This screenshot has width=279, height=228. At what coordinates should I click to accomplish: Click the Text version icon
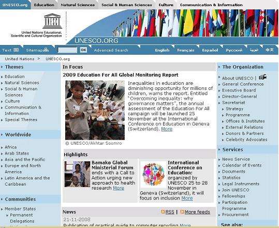(16, 50)
